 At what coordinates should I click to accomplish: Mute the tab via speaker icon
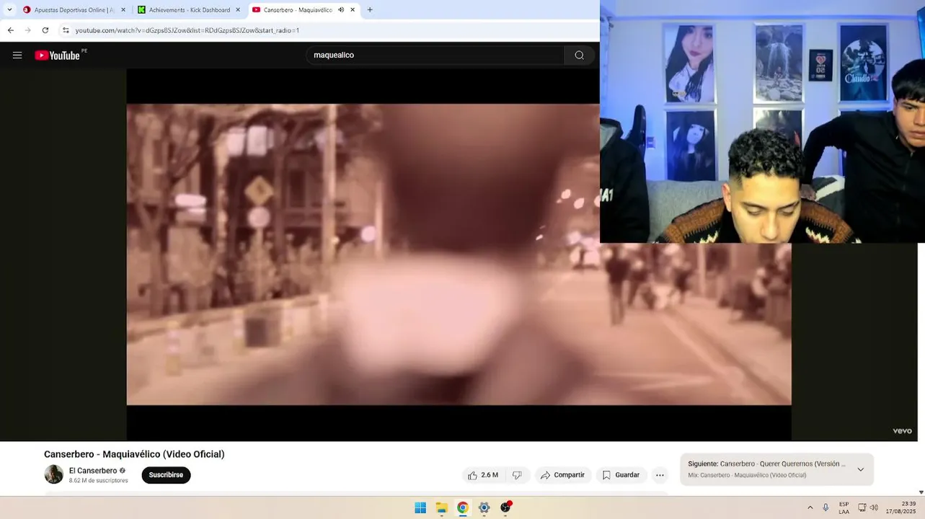pyautogui.click(x=341, y=10)
